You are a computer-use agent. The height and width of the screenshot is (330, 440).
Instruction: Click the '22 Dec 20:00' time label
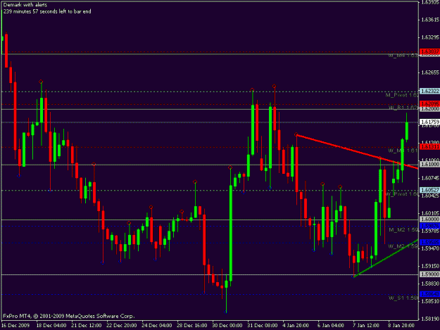click(122, 326)
